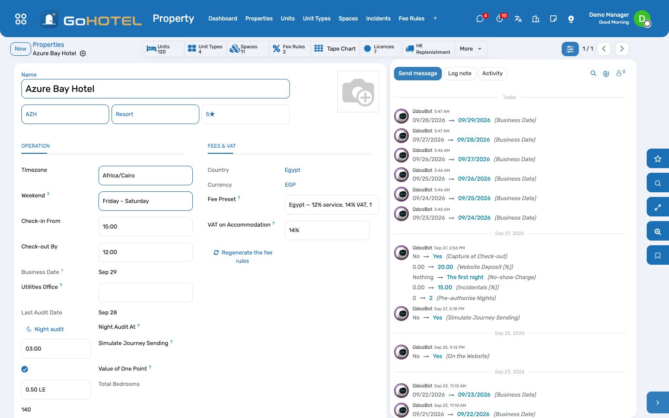Image resolution: width=669 pixels, height=418 pixels.
Task: Click Regenerate the fee rules link
Action: pos(243,257)
